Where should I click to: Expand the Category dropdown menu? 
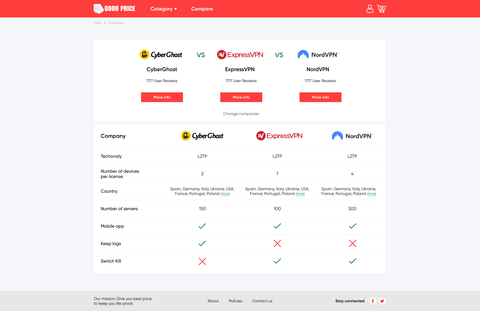coord(164,9)
